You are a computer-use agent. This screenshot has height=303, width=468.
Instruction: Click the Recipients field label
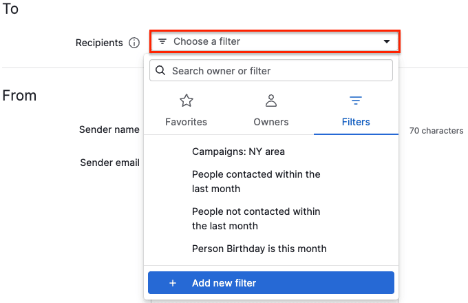(x=98, y=43)
